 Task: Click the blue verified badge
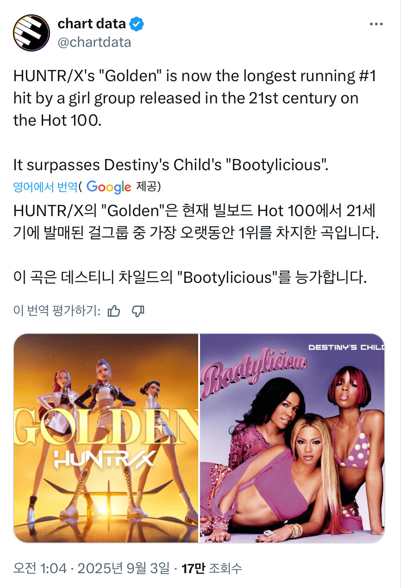point(136,24)
